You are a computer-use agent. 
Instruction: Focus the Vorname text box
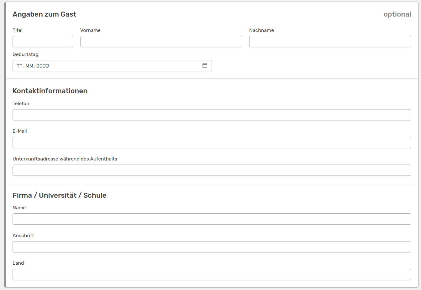[161, 42]
